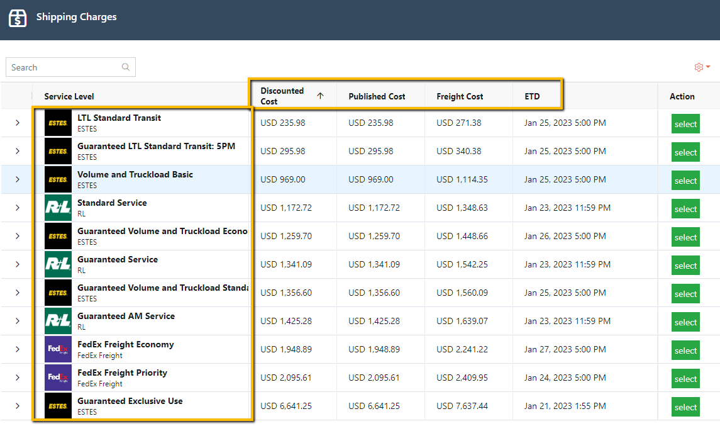Click R+L logo for Guaranteed AM Service
The width and height of the screenshot is (720, 426).
[58, 321]
